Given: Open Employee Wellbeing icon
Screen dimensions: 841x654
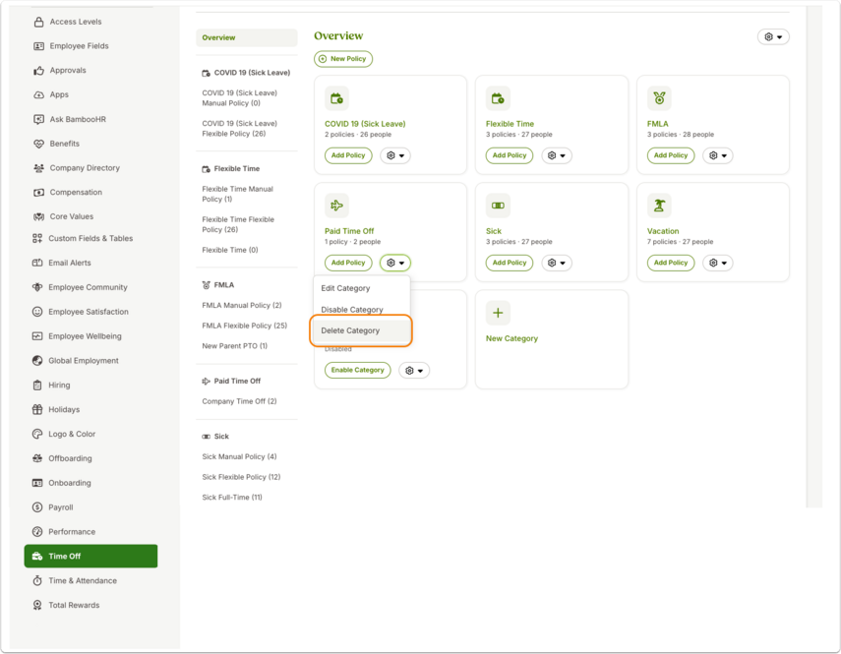Looking at the screenshot, I should pyautogui.click(x=37, y=336).
